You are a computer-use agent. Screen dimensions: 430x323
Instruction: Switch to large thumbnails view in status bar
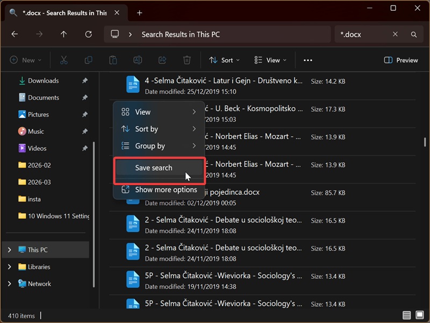click(420, 315)
